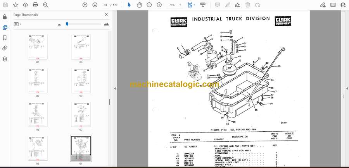Click the thumbnail size slider handle

pyautogui.click(x=67, y=24)
